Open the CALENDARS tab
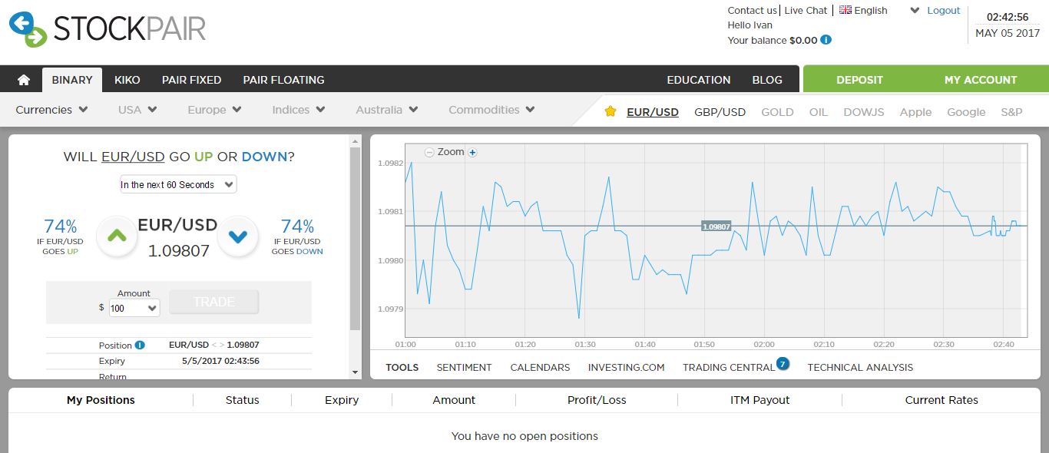 [540, 367]
